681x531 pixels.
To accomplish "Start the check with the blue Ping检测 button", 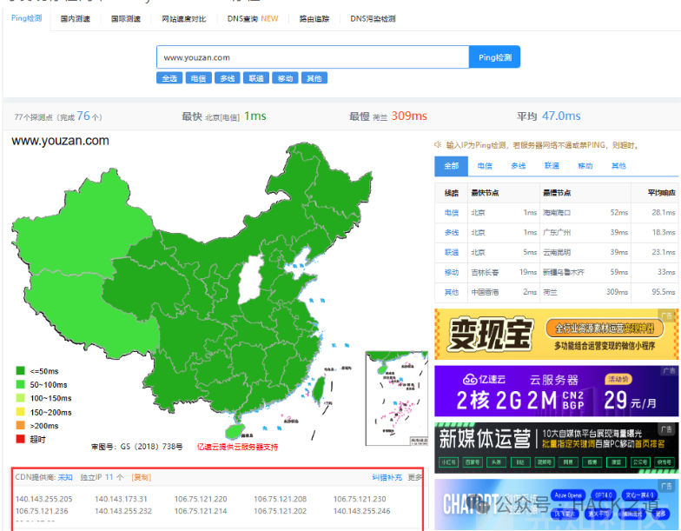I will tap(495, 57).
